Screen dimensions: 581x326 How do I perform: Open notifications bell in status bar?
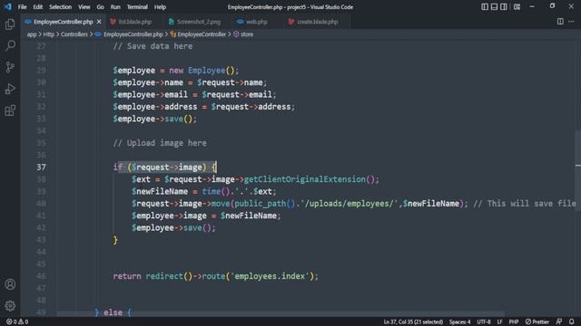(x=572, y=321)
